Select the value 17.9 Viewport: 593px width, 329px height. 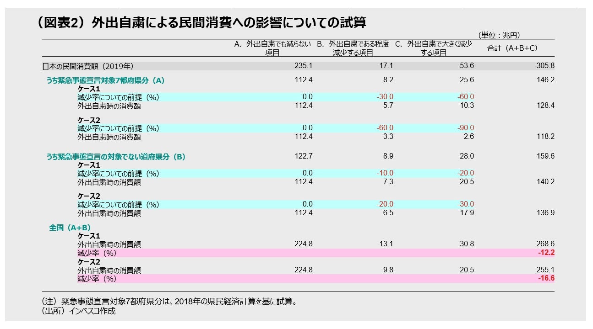[x=467, y=213]
